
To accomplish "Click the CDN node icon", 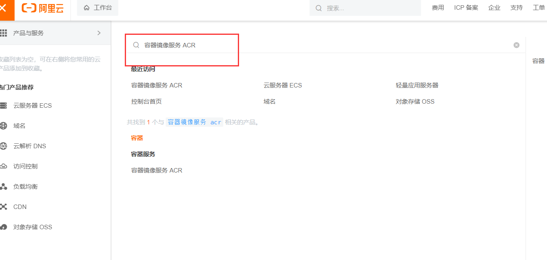I will 3,207.
